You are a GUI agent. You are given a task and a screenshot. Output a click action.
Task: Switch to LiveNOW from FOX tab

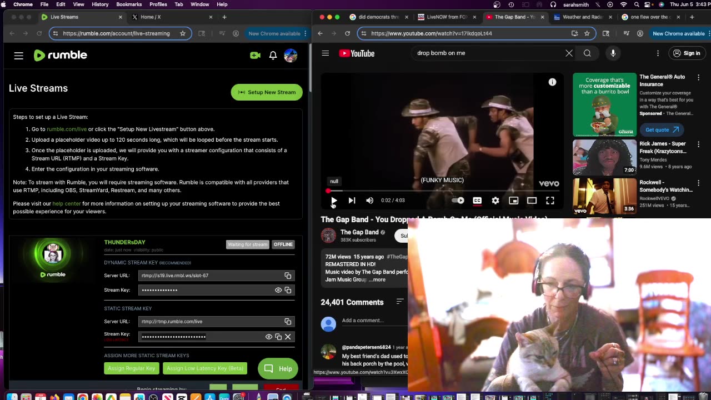448,17
